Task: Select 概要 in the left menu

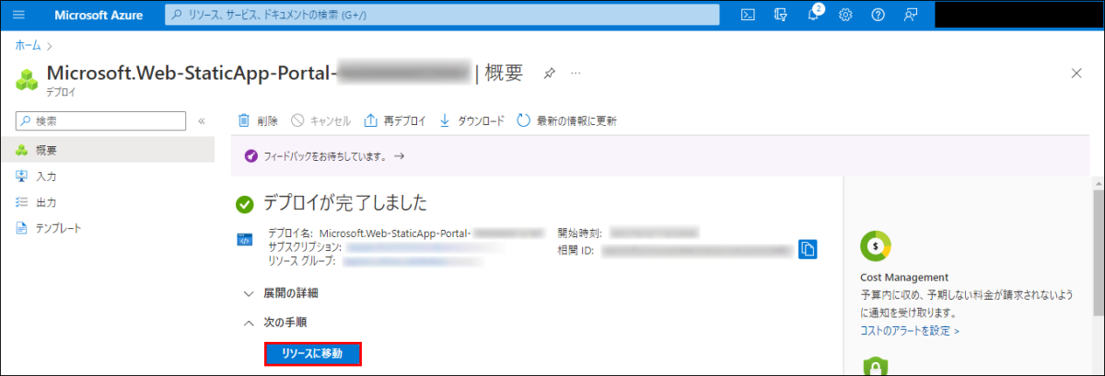Action: point(108,150)
